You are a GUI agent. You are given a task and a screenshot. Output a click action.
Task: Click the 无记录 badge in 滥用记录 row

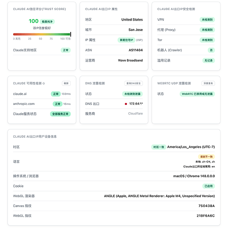pyautogui.click(x=208, y=61)
